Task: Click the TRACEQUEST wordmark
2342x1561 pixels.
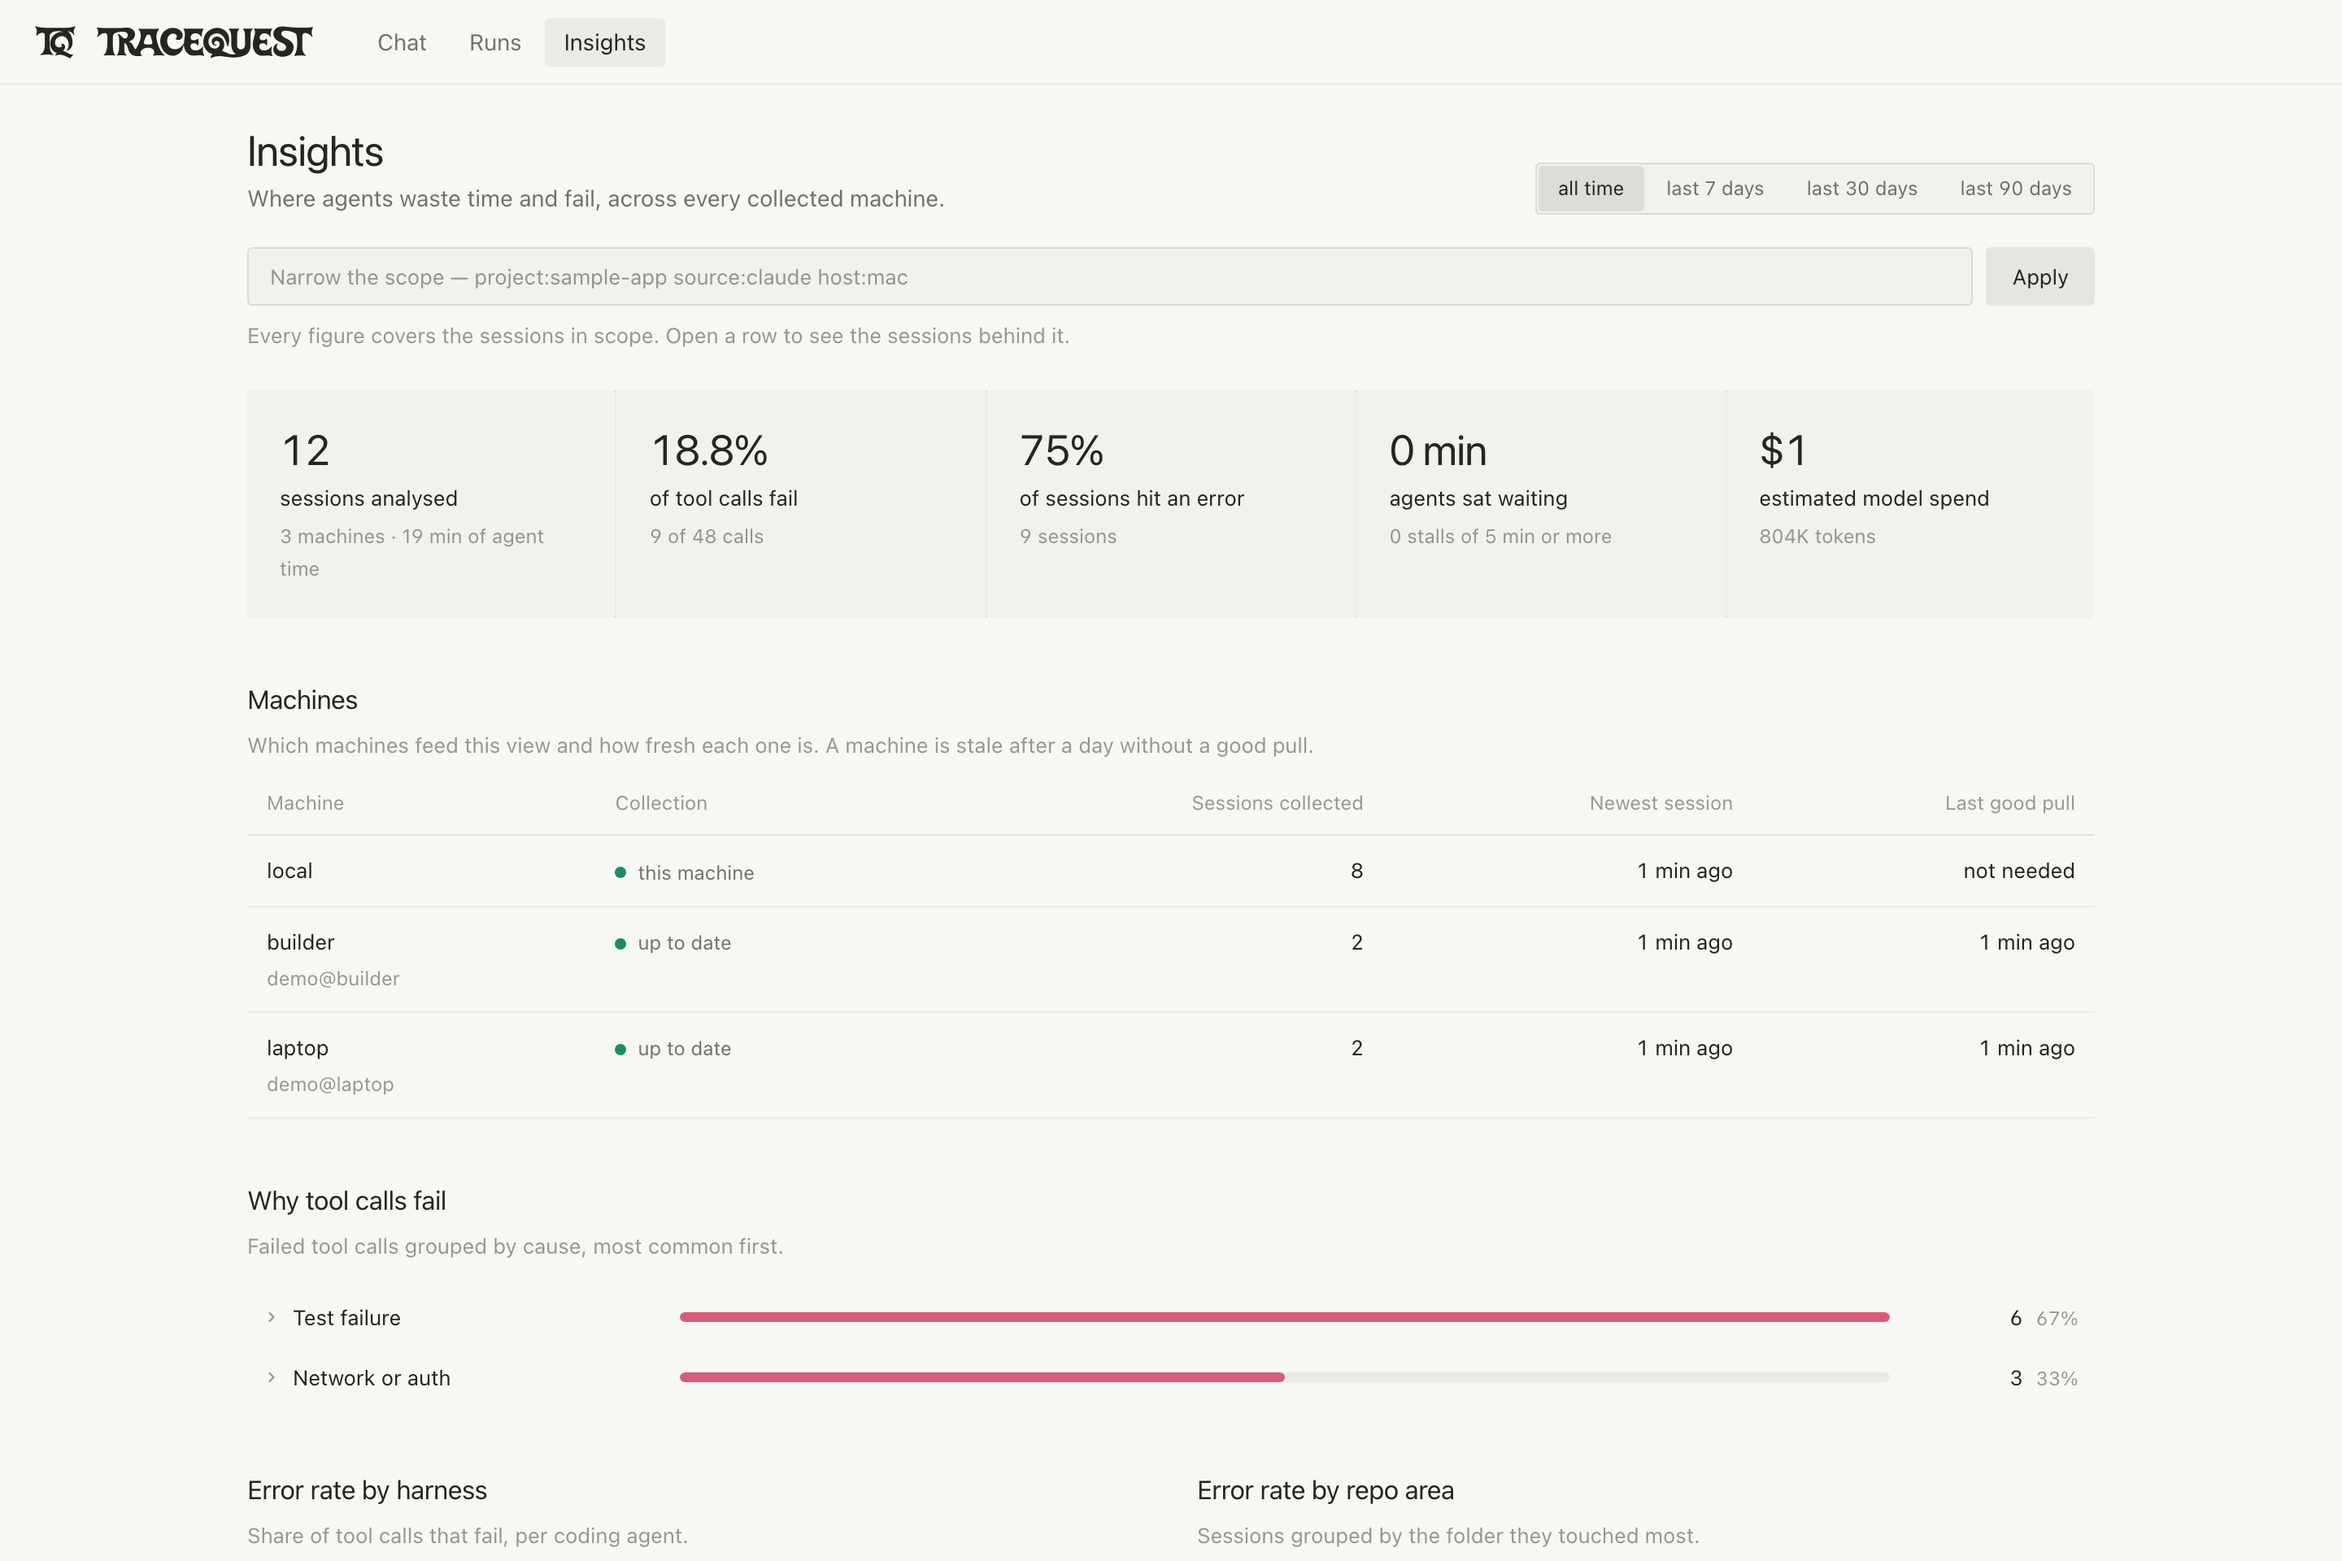Action: (205, 41)
